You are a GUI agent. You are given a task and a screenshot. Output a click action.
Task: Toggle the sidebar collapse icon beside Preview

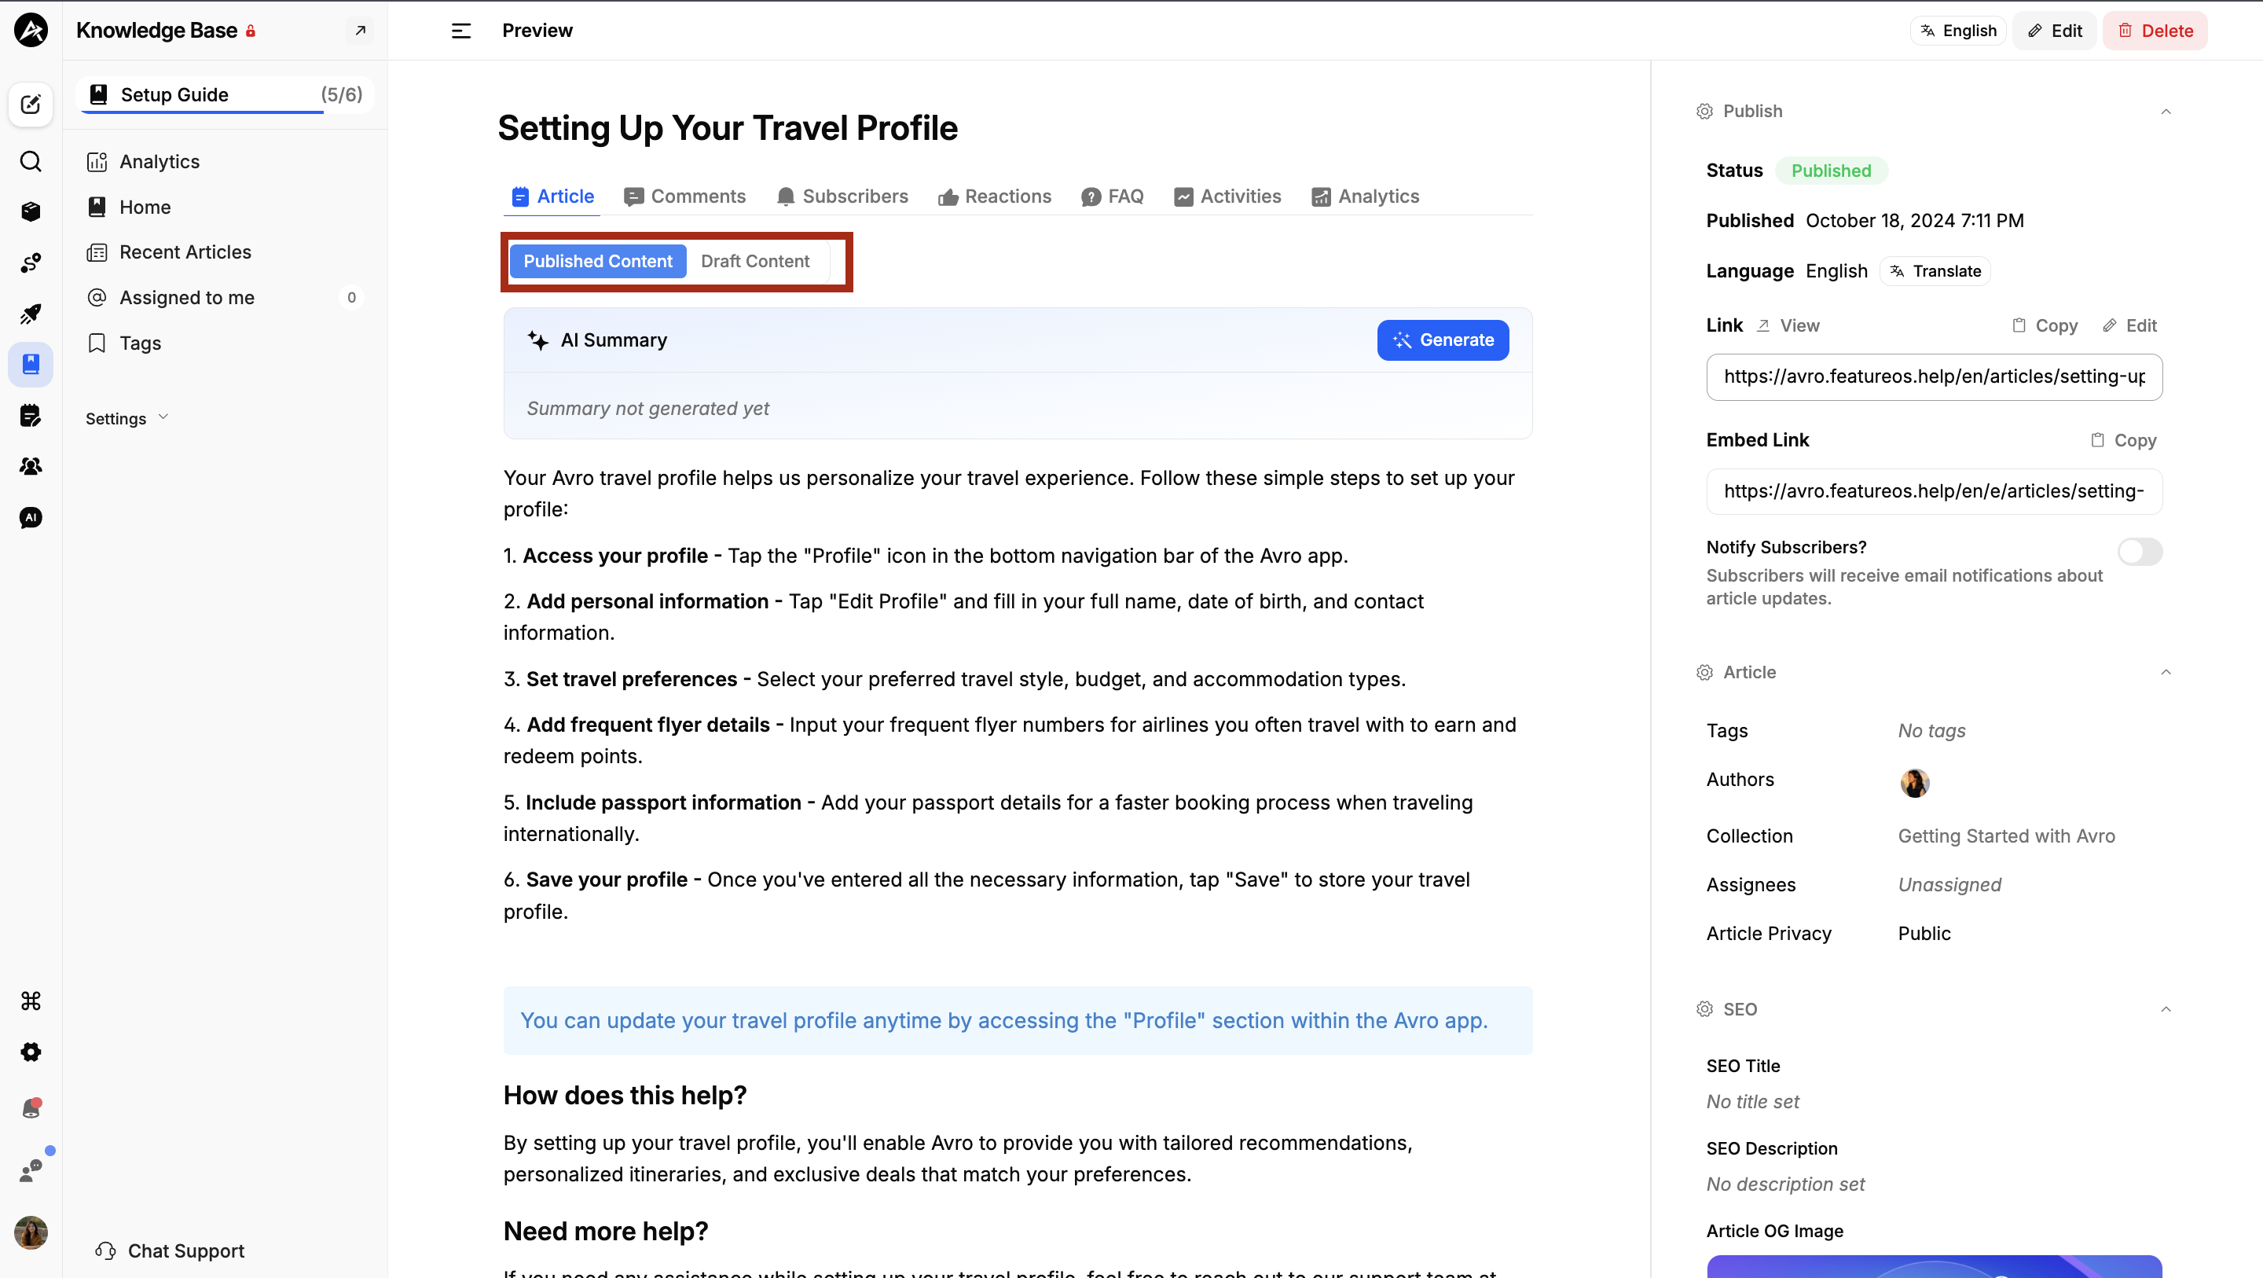(x=461, y=31)
